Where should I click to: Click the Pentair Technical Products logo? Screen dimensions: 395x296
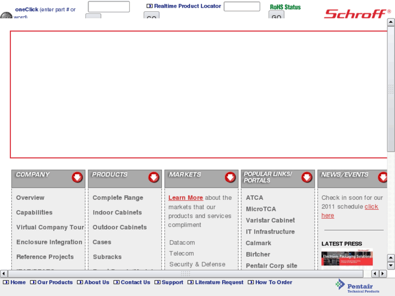tap(358, 286)
